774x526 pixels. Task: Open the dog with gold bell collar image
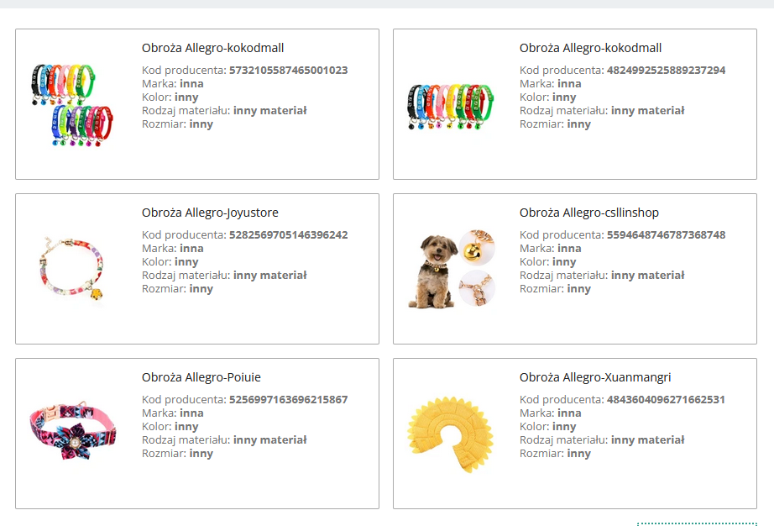point(450,269)
